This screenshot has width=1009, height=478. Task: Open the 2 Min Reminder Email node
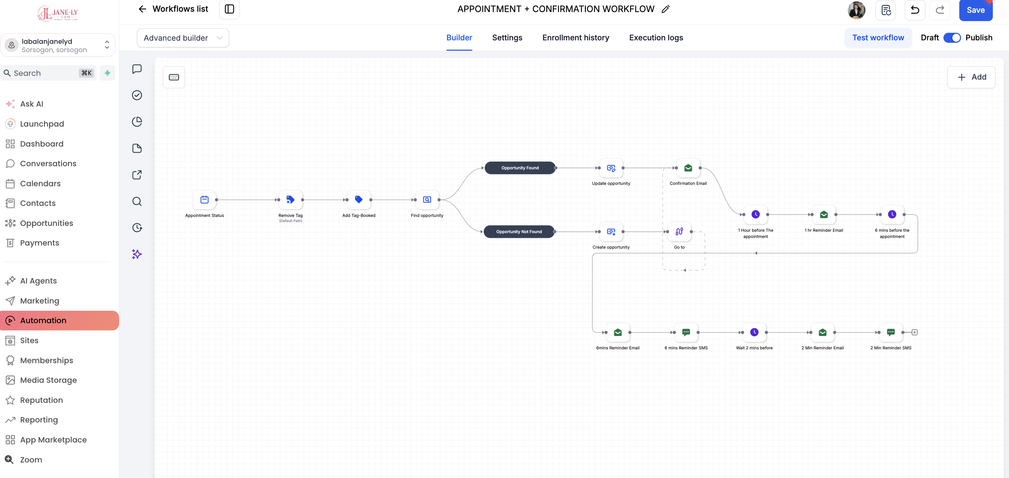click(x=823, y=332)
